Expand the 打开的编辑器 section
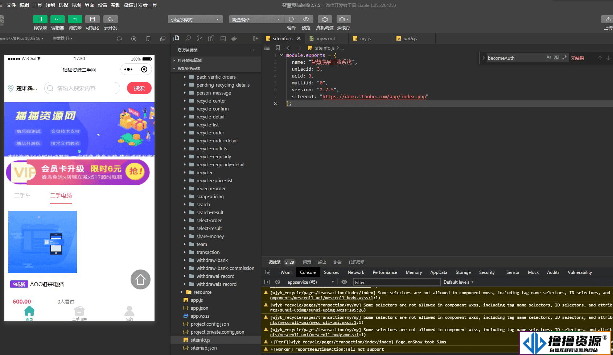The height and width of the screenshot is (355, 613). click(x=216, y=60)
